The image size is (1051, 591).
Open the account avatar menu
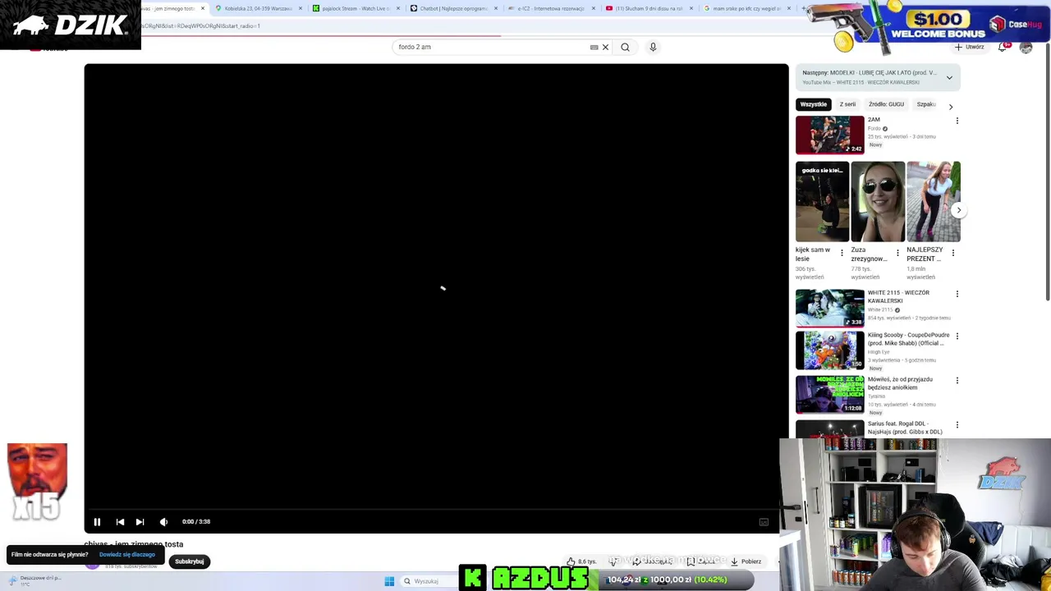point(1026,47)
